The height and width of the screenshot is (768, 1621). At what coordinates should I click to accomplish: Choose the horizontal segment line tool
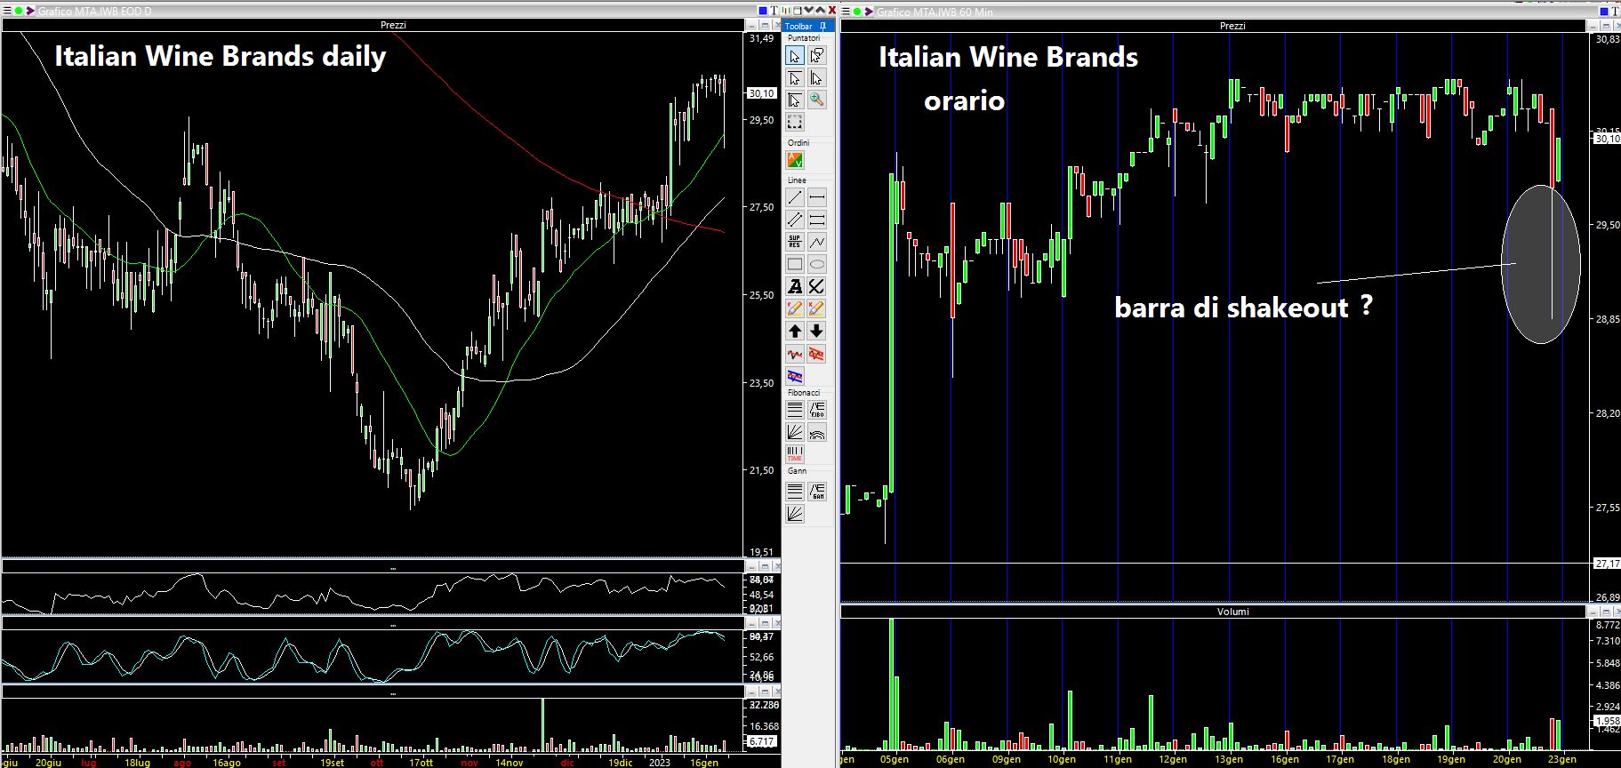click(x=817, y=197)
